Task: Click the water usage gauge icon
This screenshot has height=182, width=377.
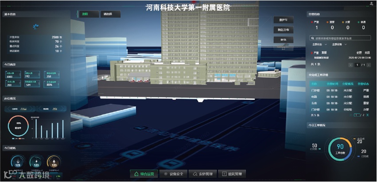Action: coord(18,162)
